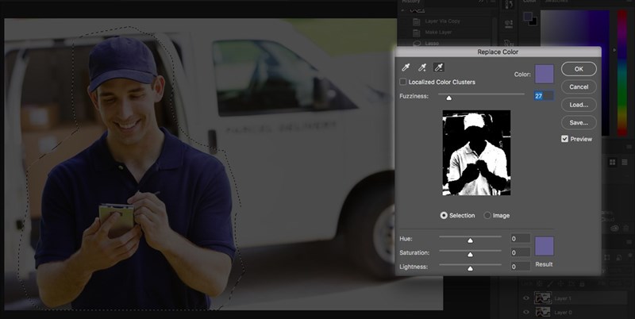
Task: Click the Save... button
Action: click(579, 122)
